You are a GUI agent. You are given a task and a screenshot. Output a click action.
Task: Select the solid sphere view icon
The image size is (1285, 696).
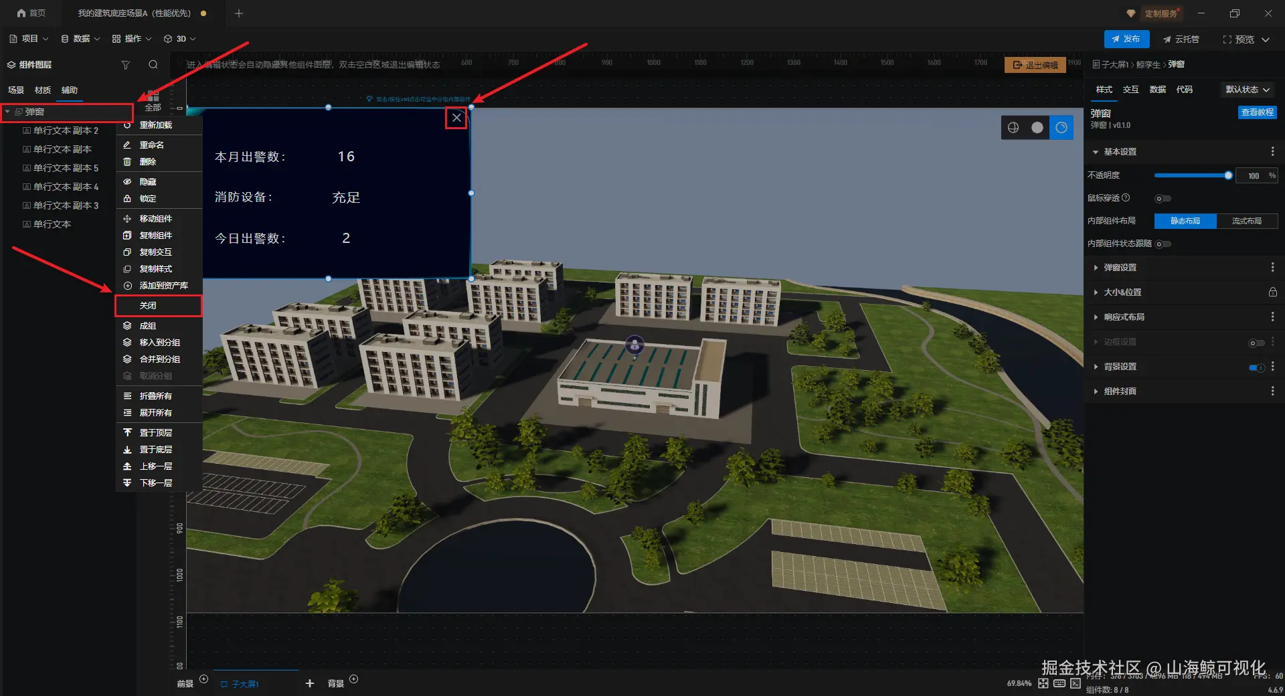[1037, 128]
